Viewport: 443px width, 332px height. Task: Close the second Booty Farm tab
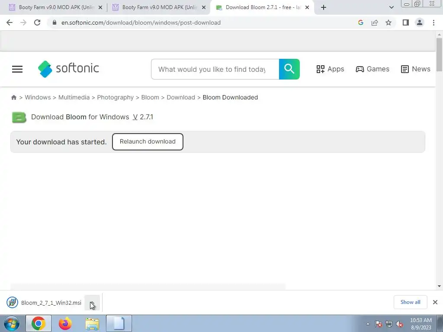(x=204, y=8)
